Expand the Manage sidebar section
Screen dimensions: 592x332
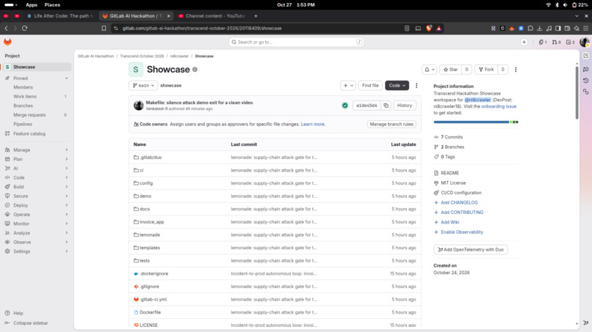(36, 150)
